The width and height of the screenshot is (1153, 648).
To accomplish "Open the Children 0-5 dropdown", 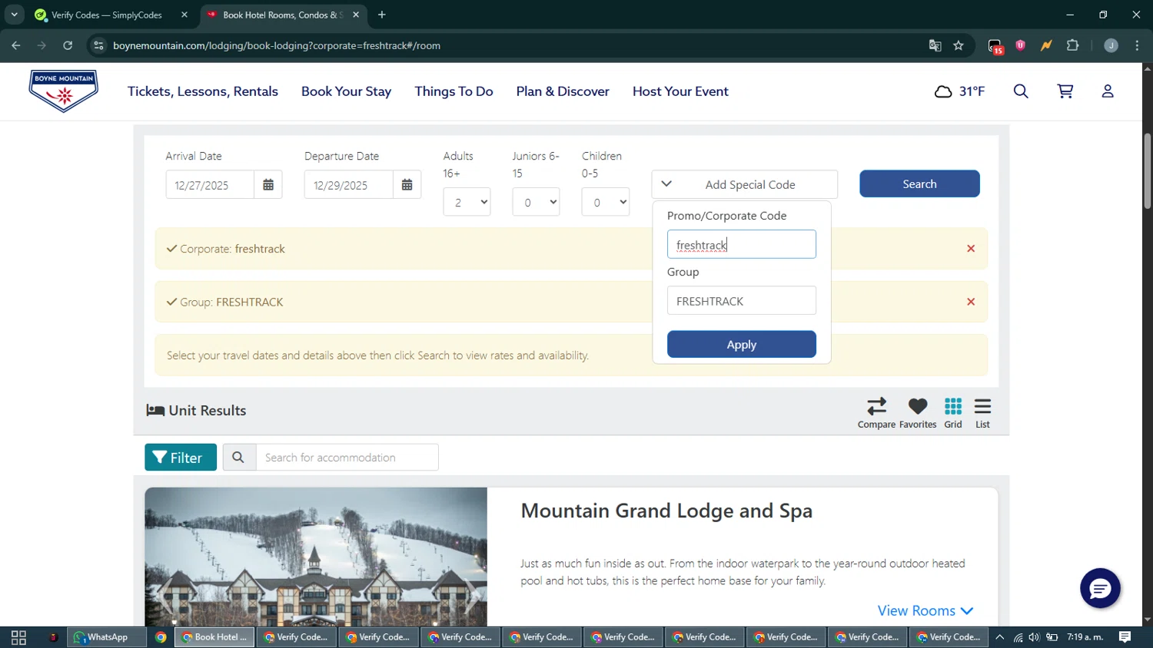I will [x=606, y=203].
